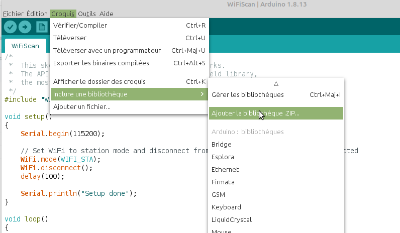Include the GSM library
Screen dimensions: 400x233
coord(276,194)
